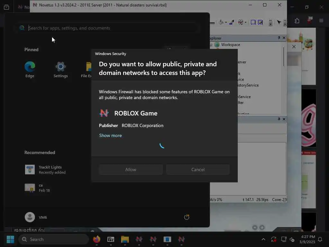Screen dimensions: 329x247
Task: Open the dropdown beside the grey Novetus tool
Action: [x=226, y=22]
